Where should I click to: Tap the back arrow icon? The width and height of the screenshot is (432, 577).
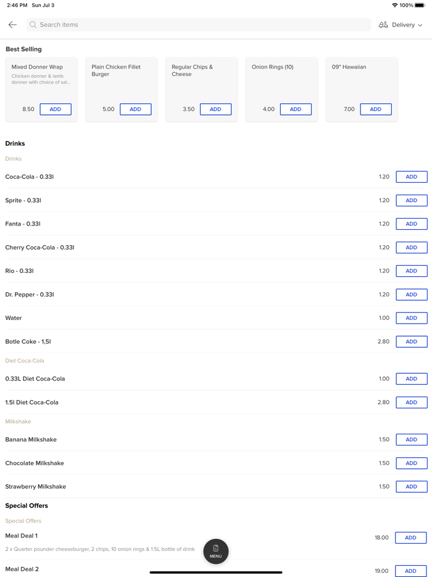point(12,25)
